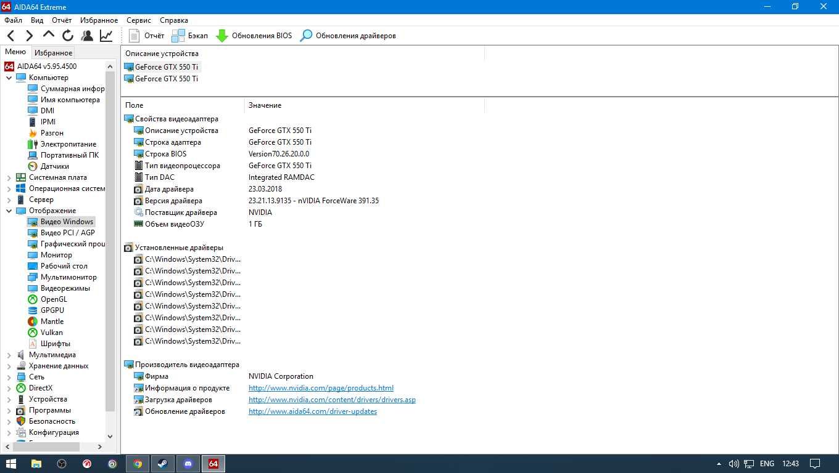
Task: Open the aida64.com driver-updates link
Action: pos(313,411)
